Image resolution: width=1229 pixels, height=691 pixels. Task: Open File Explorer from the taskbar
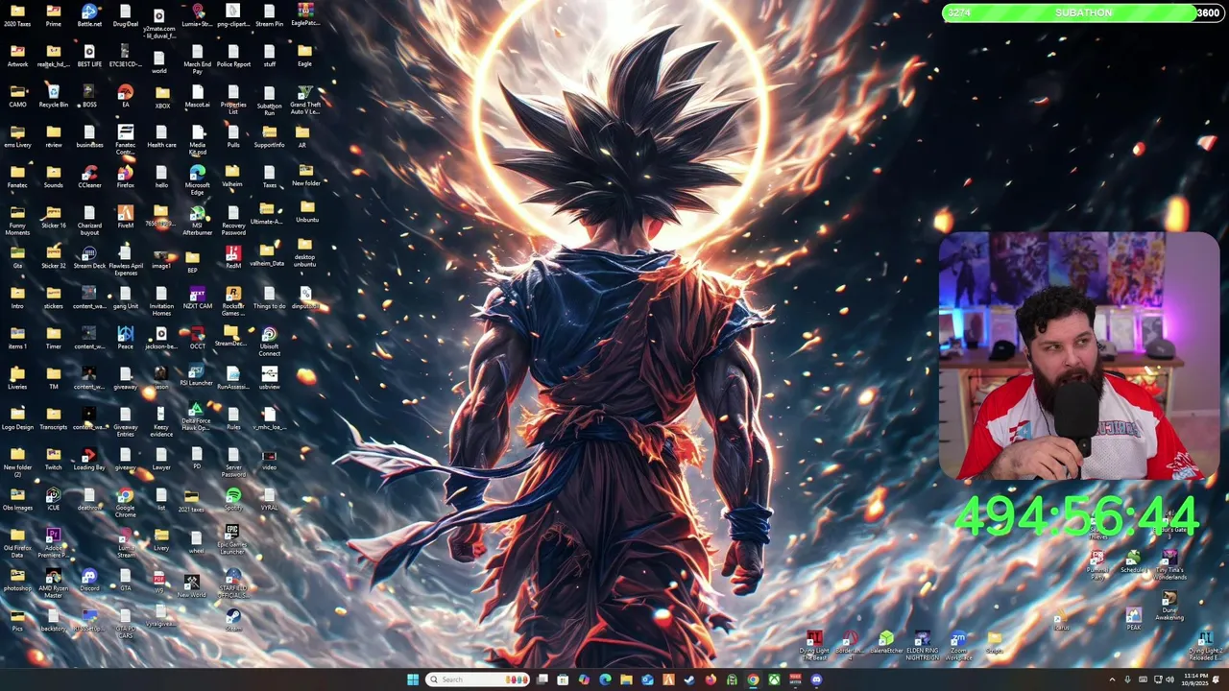[x=626, y=679]
